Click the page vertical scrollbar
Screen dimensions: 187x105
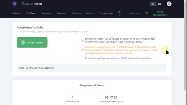pos(185,45)
